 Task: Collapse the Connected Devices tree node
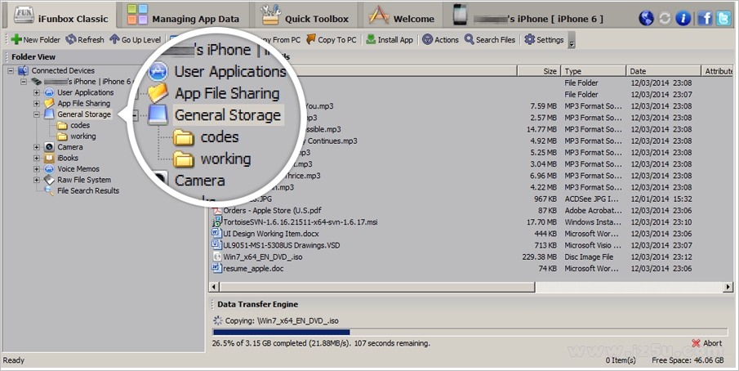11,71
